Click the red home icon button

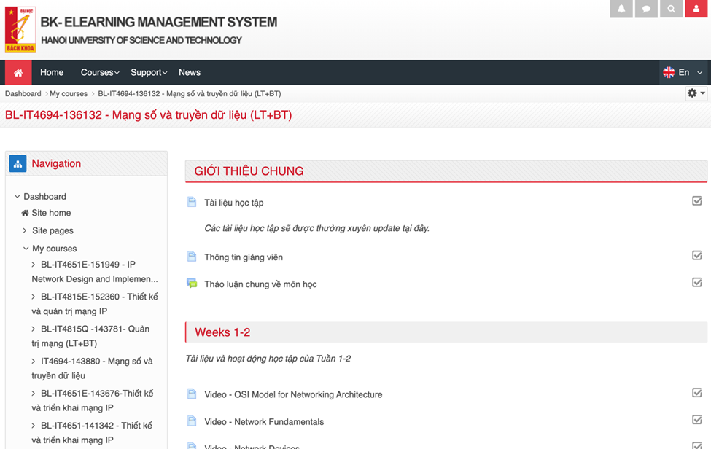click(18, 72)
